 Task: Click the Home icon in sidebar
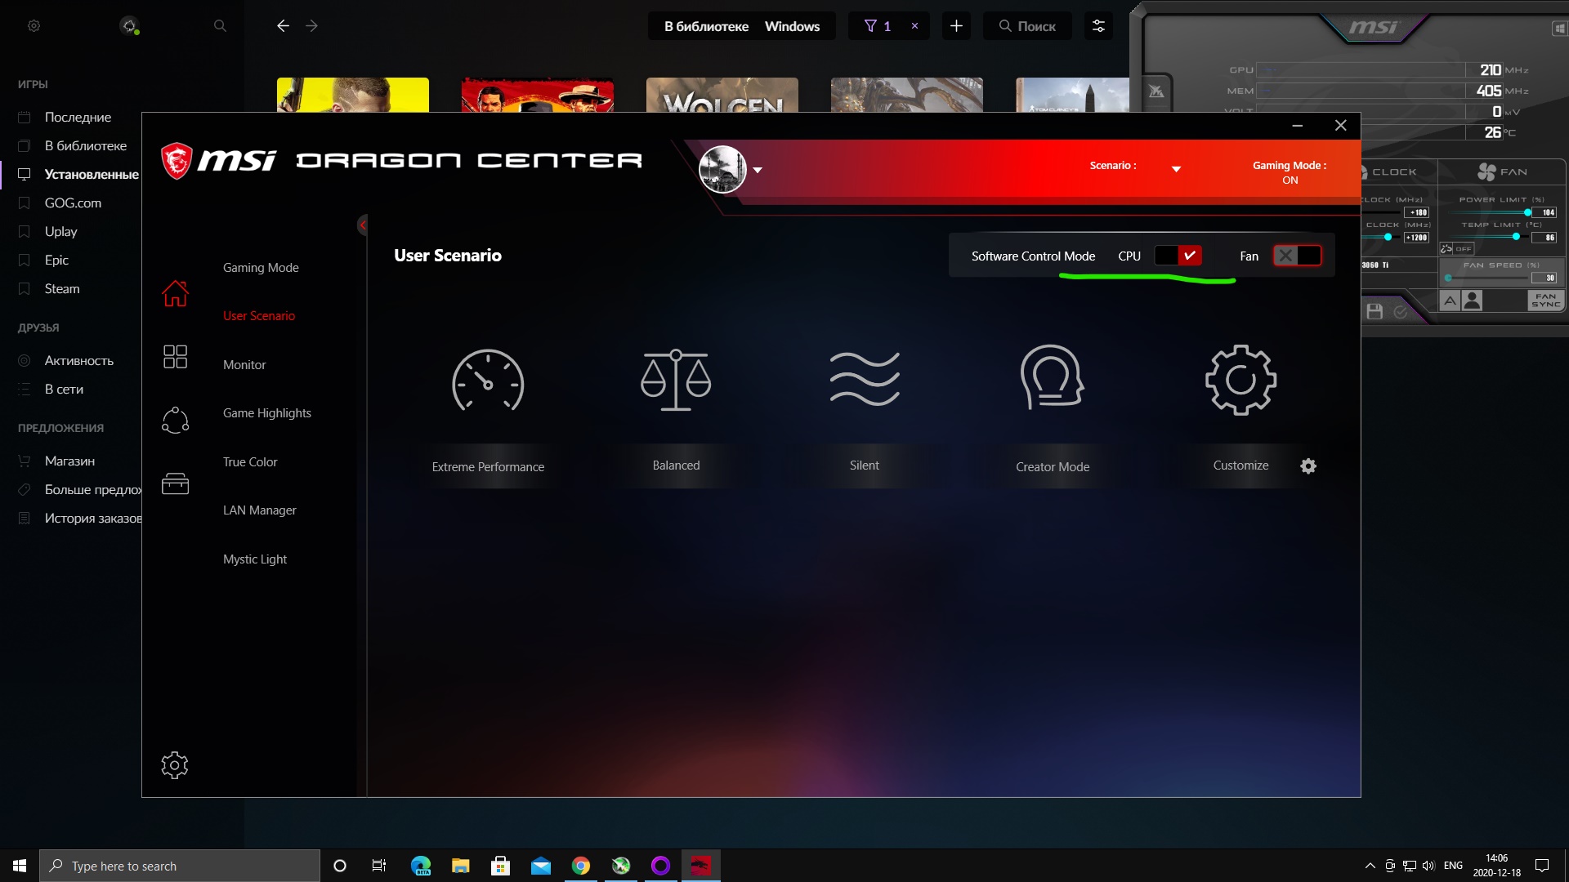coord(175,293)
